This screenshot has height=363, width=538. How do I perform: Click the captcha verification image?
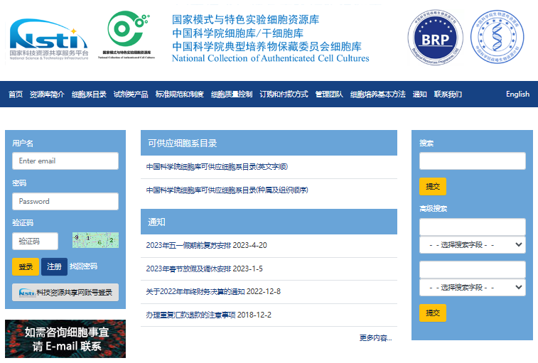[x=95, y=241]
